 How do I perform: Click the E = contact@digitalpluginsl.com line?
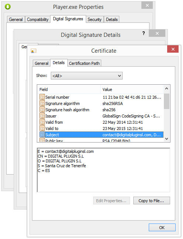click(66, 151)
